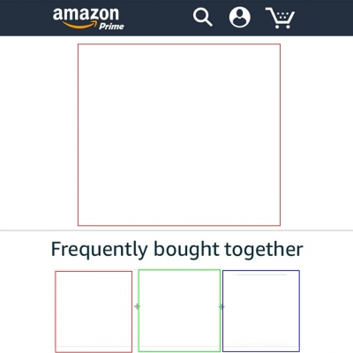Click the empty dark navy header bar area

(159, 18)
